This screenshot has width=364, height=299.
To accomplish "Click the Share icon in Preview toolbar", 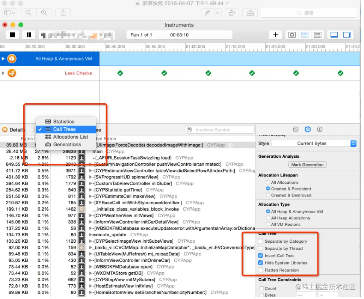I will pyautogui.click(x=63, y=13).
